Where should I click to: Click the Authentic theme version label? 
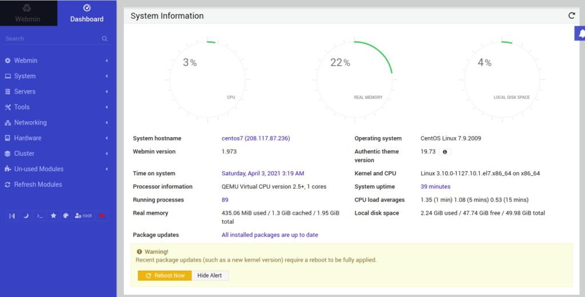(376, 155)
